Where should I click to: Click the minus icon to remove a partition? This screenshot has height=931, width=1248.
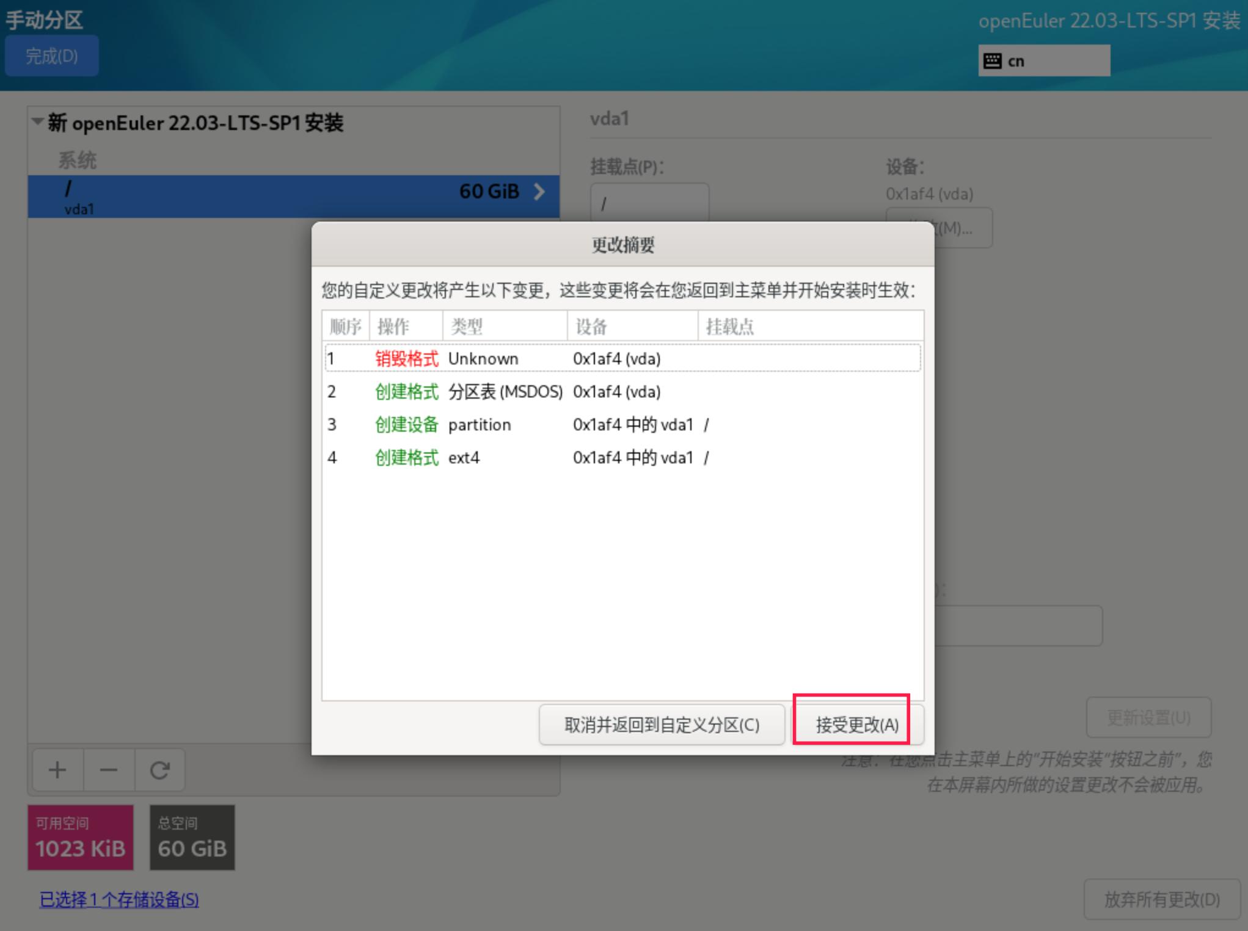pyautogui.click(x=108, y=769)
